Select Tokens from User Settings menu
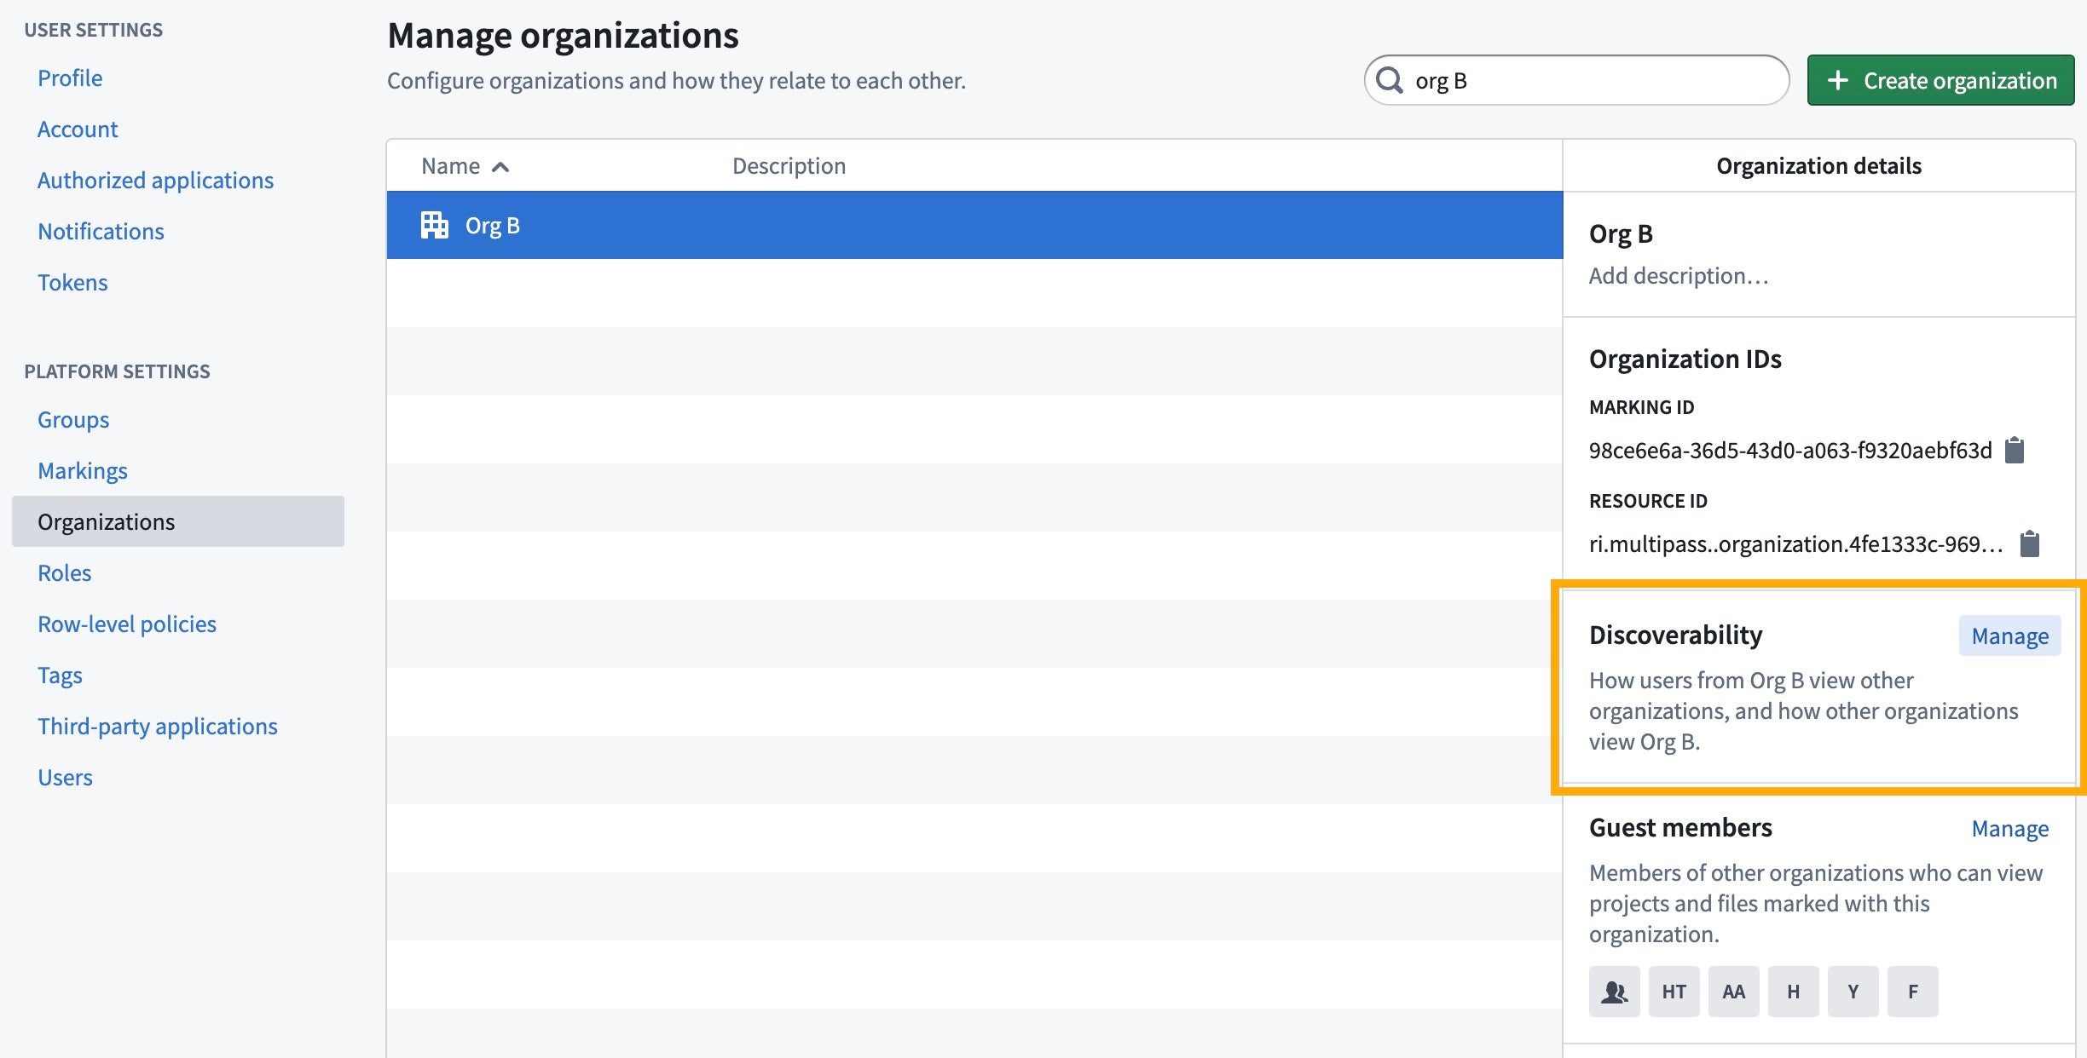This screenshot has width=2087, height=1058. tap(72, 282)
